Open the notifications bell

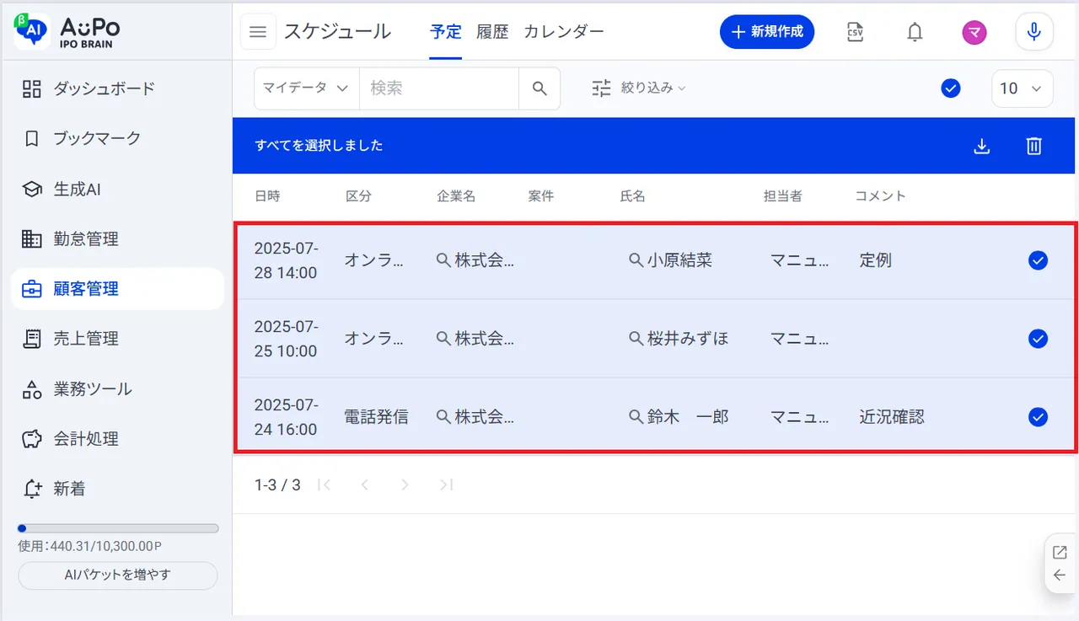(915, 32)
